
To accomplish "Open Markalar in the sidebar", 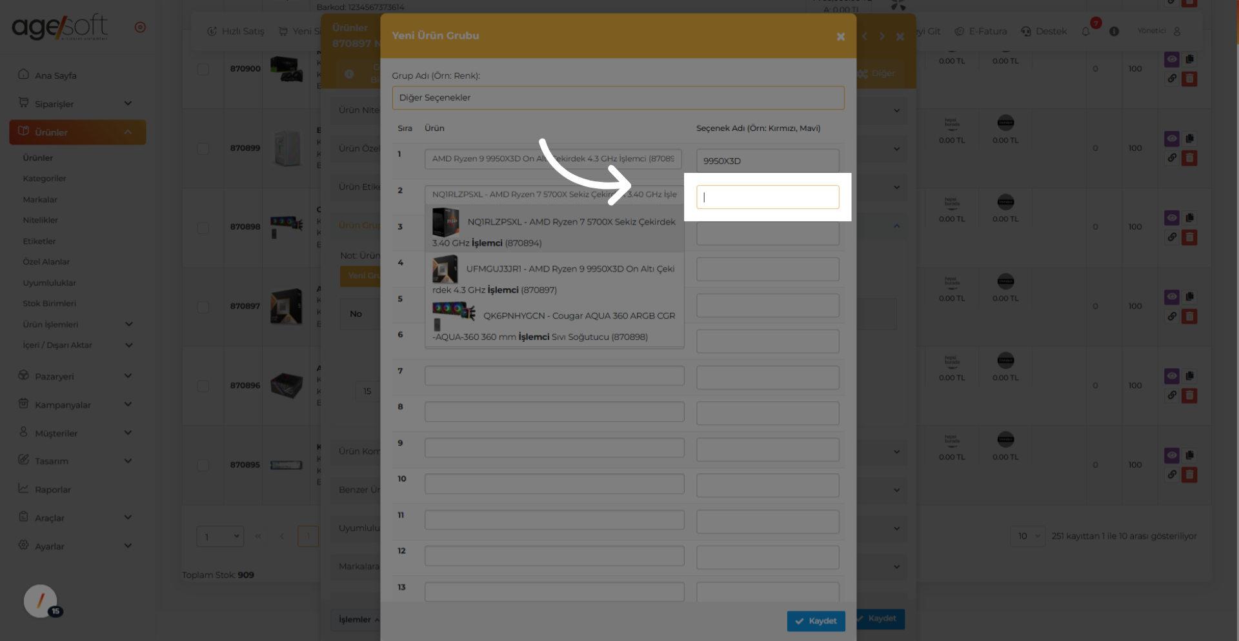I will pyautogui.click(x=40, y=199).
